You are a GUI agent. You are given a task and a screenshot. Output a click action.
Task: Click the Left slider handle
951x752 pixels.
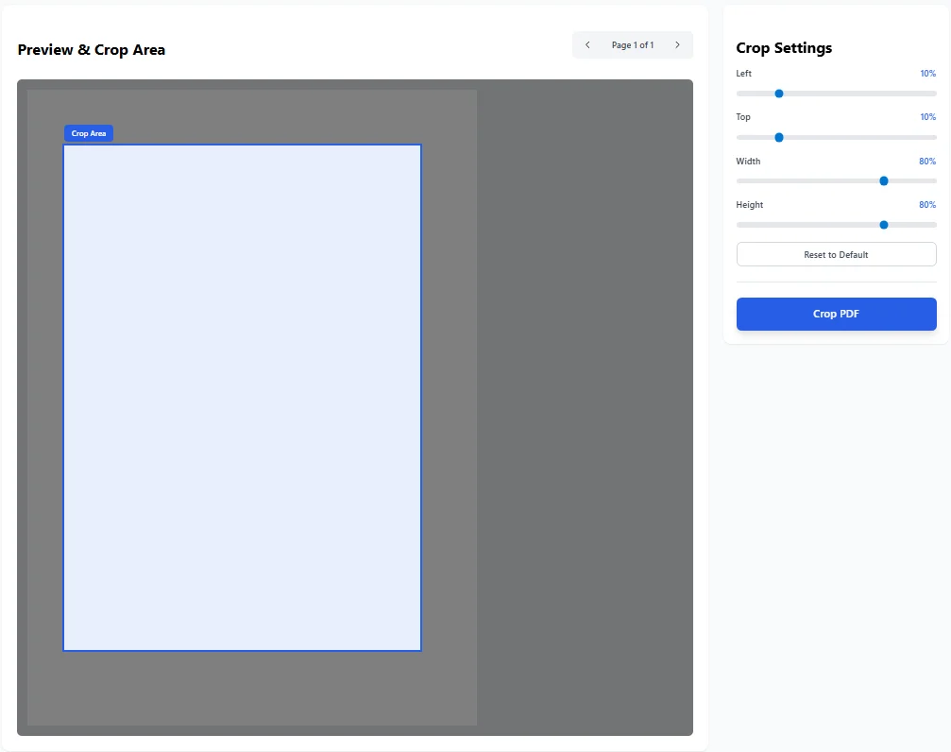point(778,94)
